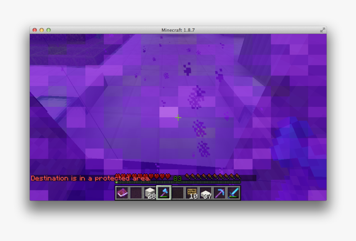Select the enchanted diamond axe slot
The width and height of the screenshot is (356, 241).
tap(164, 193)
